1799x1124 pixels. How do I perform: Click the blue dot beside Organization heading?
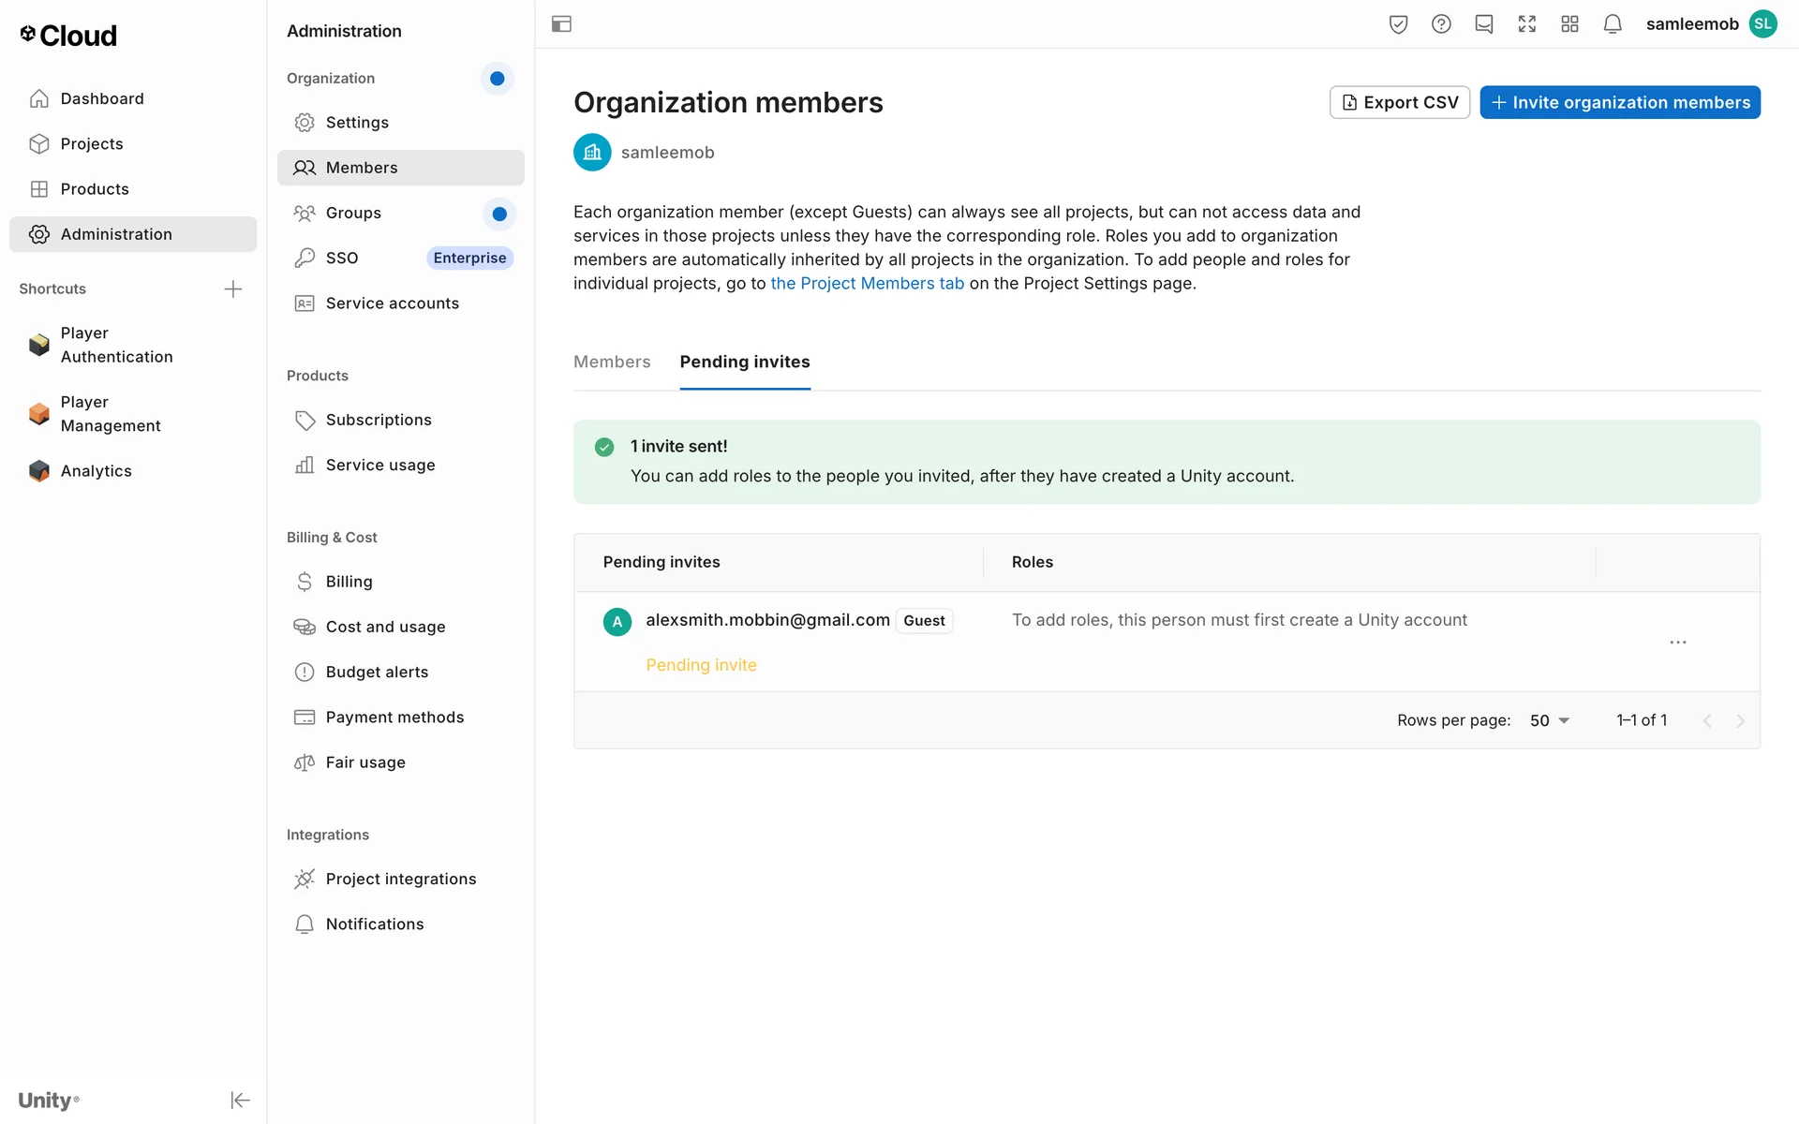click(x=498, y=79)
